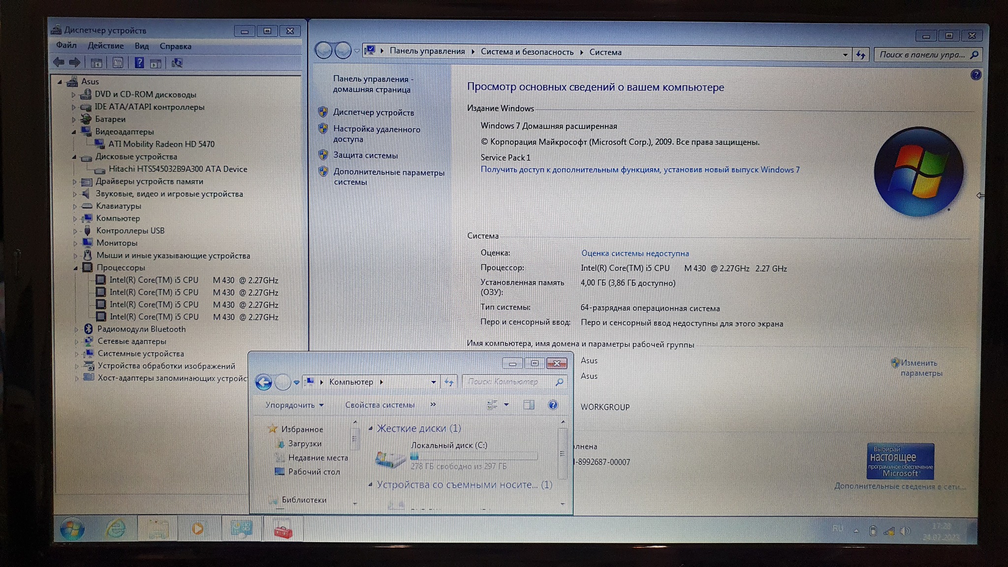Image resolution: width=1008 pixels, height=567 pixels.
Task: Click the Local Disk C capacity bar
Action: 473,456
